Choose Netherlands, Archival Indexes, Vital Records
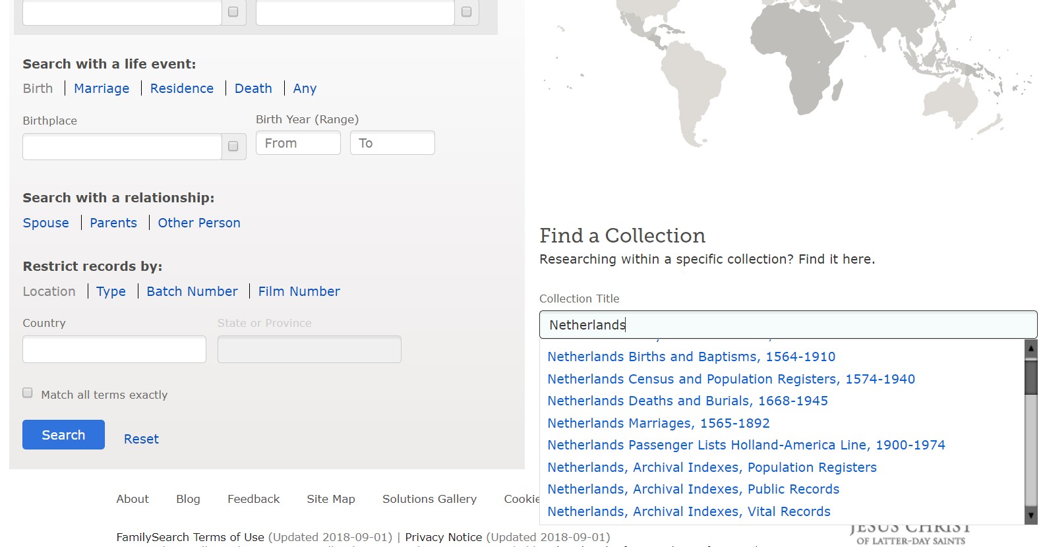Viewport: 1043px width, 547px height. click(x=689, y=511)
